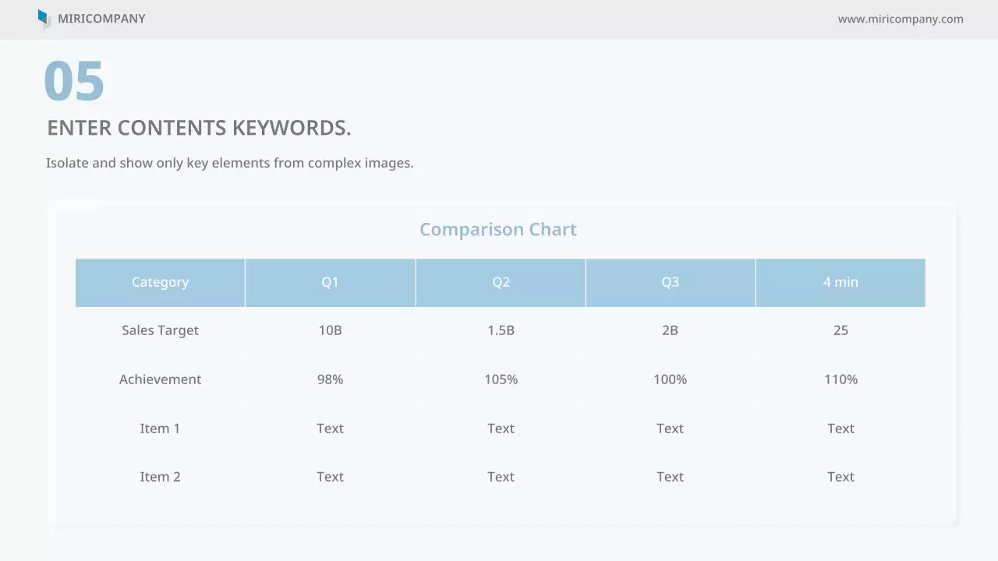Open the www.miricompany.com link
The height and width of the screenshot is (561, 998).
tap(901, 19)
